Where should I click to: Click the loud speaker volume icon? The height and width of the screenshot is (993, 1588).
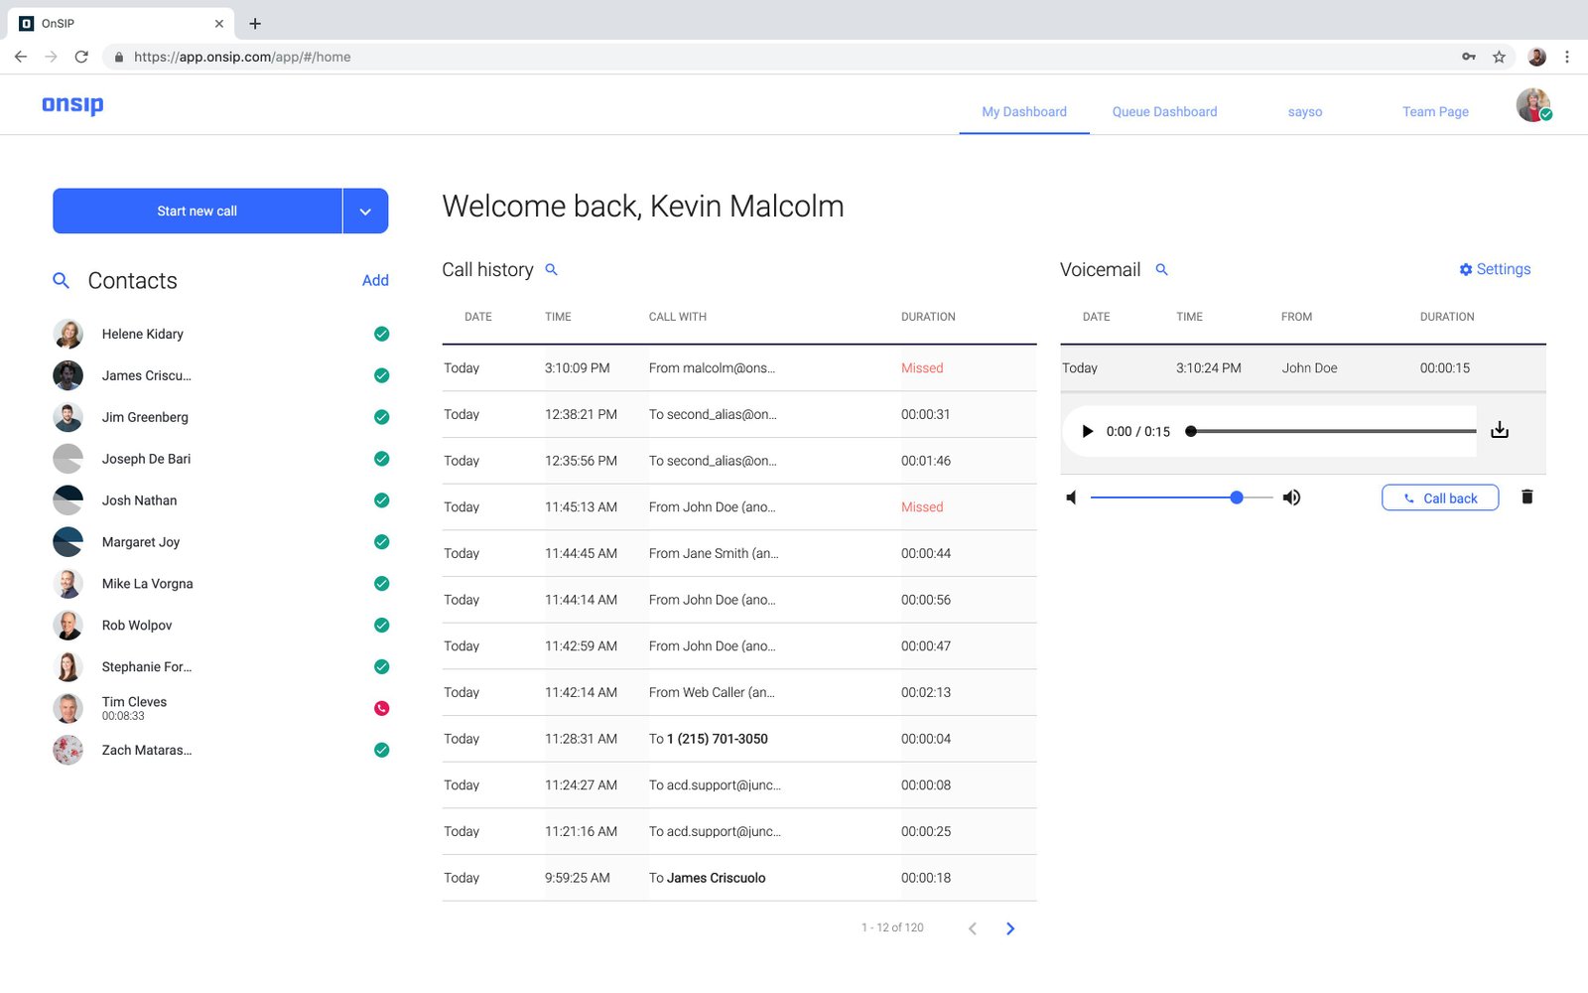1291,497
